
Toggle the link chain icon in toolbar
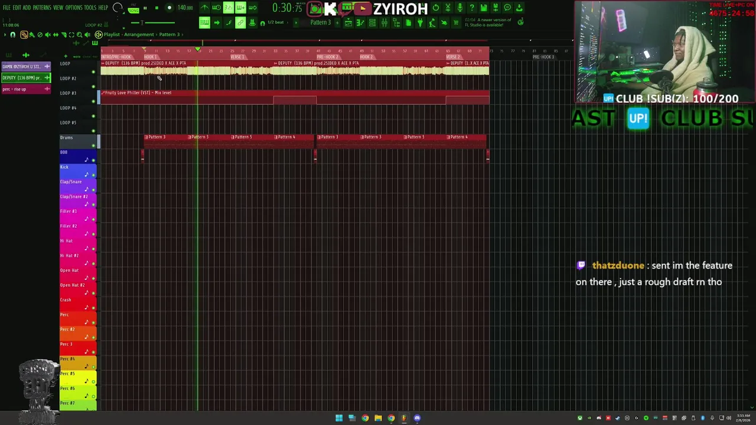[x=240, y=22]
